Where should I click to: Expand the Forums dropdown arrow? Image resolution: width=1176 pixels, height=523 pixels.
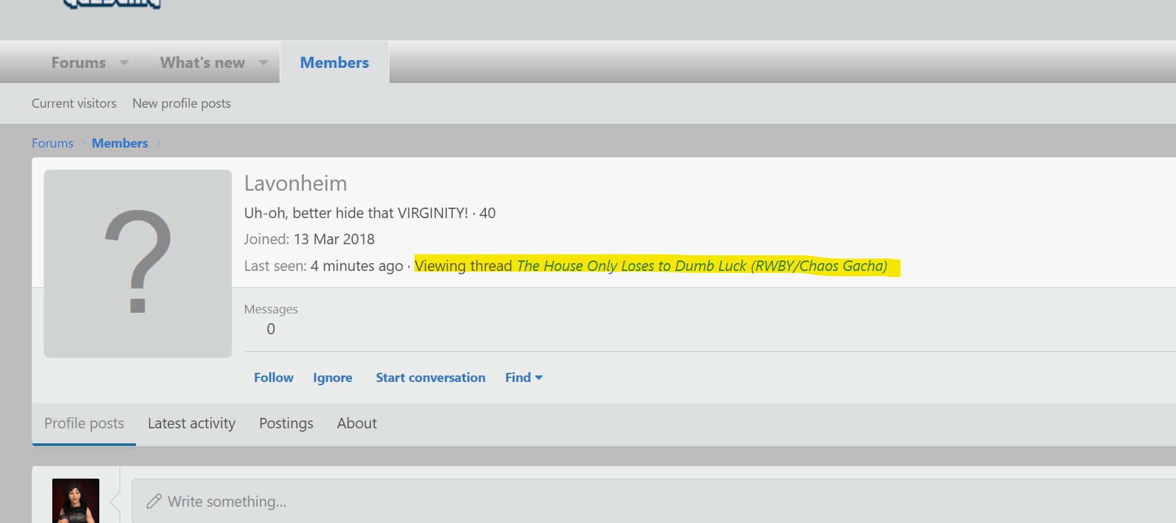coord(124,63)
